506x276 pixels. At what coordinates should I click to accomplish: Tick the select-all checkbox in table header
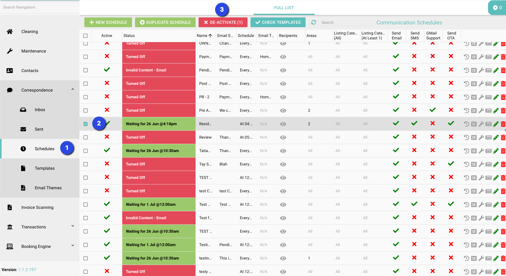pos(86,36)
